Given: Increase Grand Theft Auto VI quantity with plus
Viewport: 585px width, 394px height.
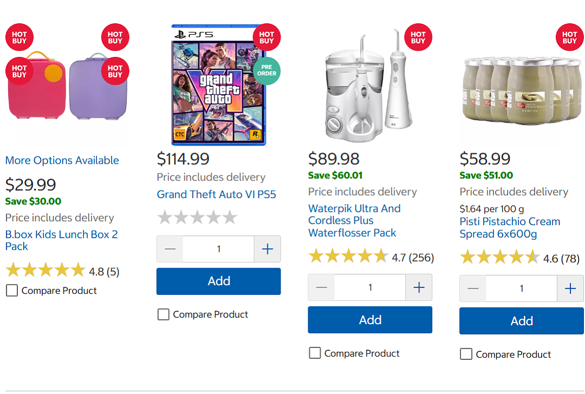Looking at the screenshot, I should tap(268, 249).
